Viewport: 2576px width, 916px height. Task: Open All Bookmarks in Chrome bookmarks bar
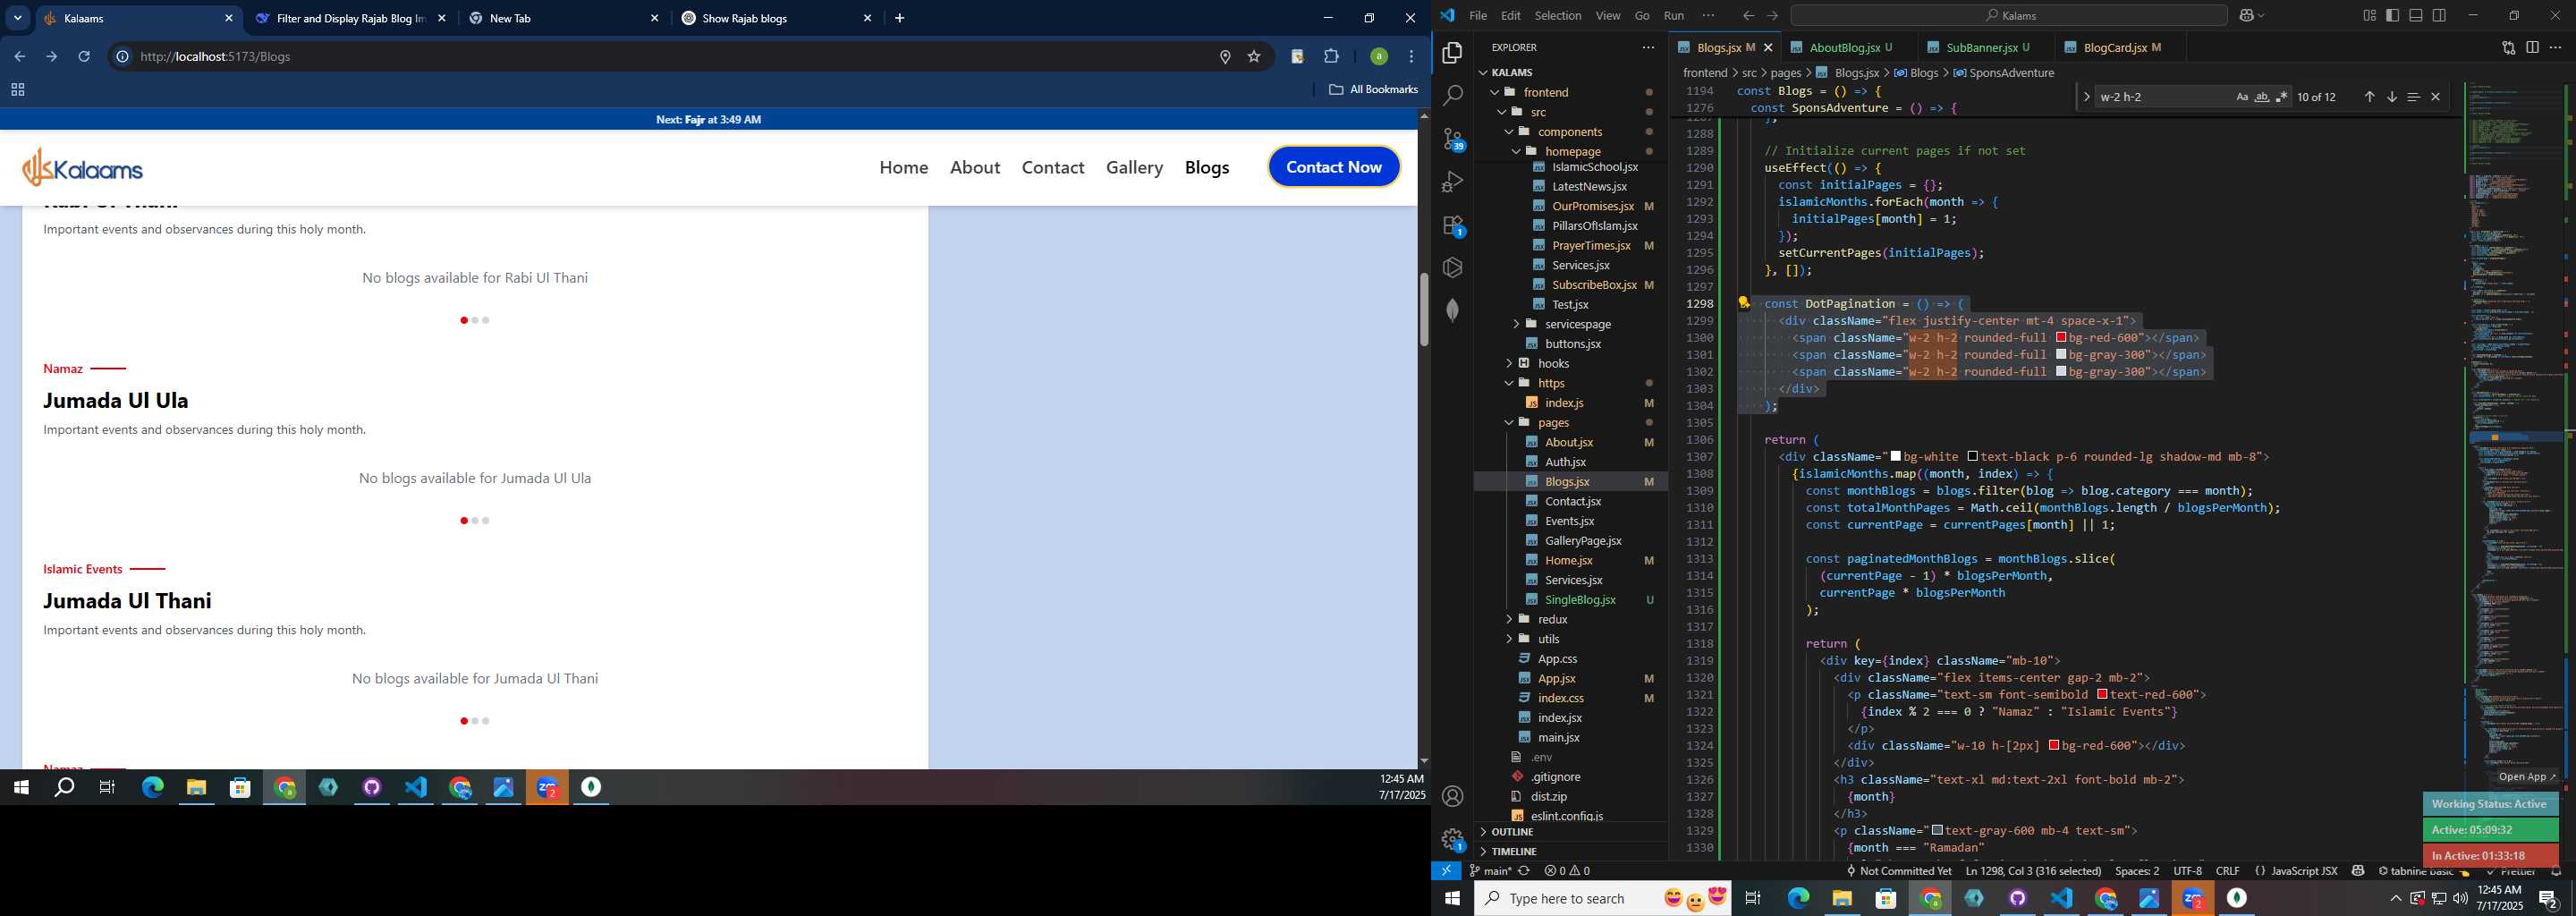(1373, 89)
